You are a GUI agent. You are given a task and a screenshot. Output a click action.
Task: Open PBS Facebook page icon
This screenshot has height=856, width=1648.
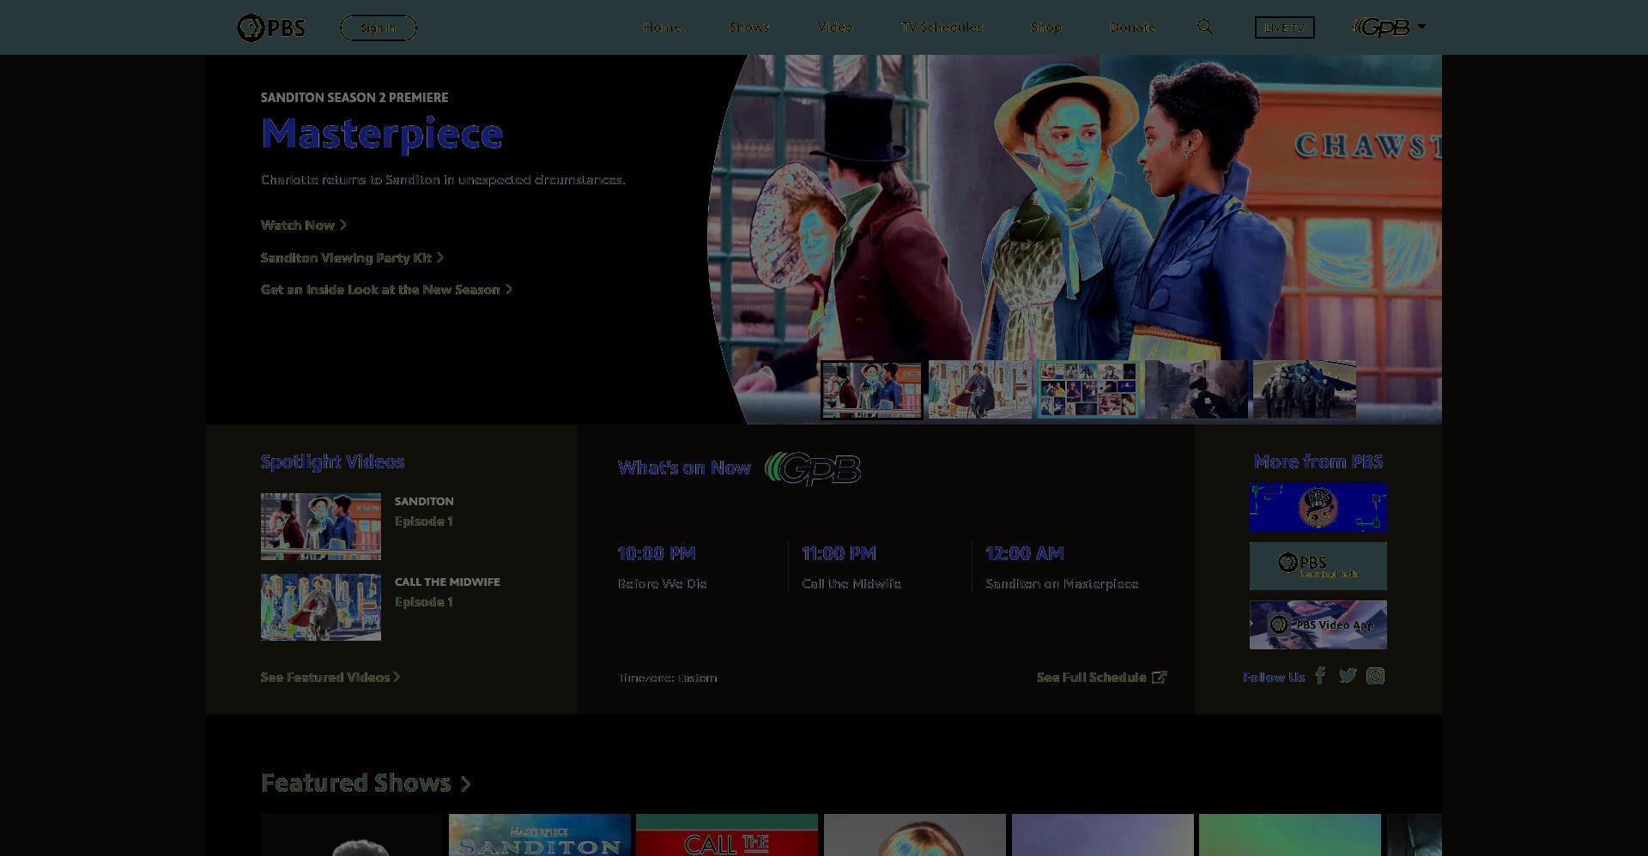coord(1320,676)
